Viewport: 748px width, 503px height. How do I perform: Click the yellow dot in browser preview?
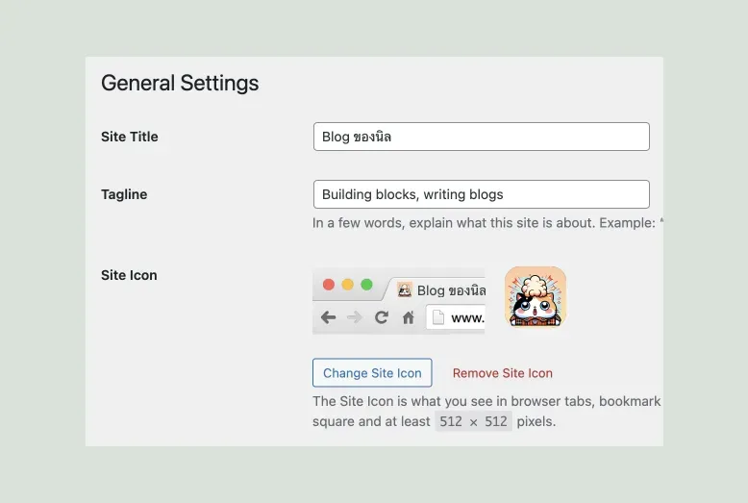click(x=348, y=285)
